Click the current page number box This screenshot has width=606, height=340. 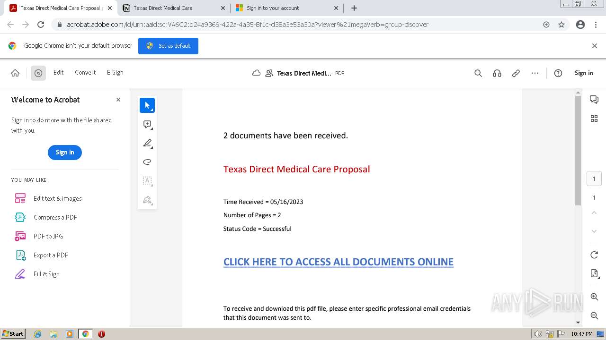[594, 179]
